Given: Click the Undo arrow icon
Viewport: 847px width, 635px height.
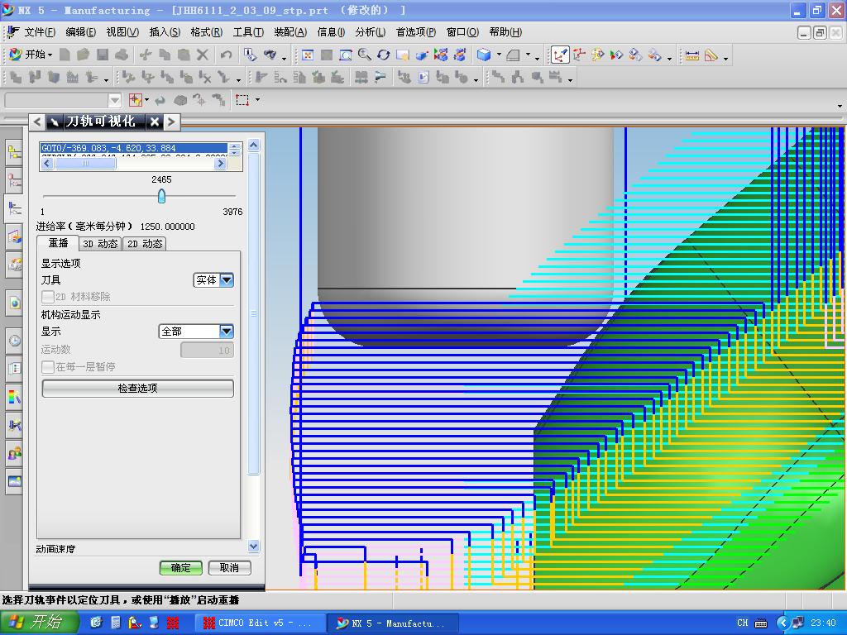Looking at the screenshot, I should [x=226, y=55].
